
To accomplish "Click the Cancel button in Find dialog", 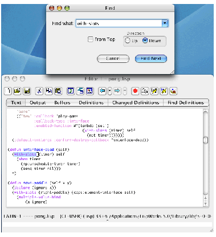I will 113,59.
